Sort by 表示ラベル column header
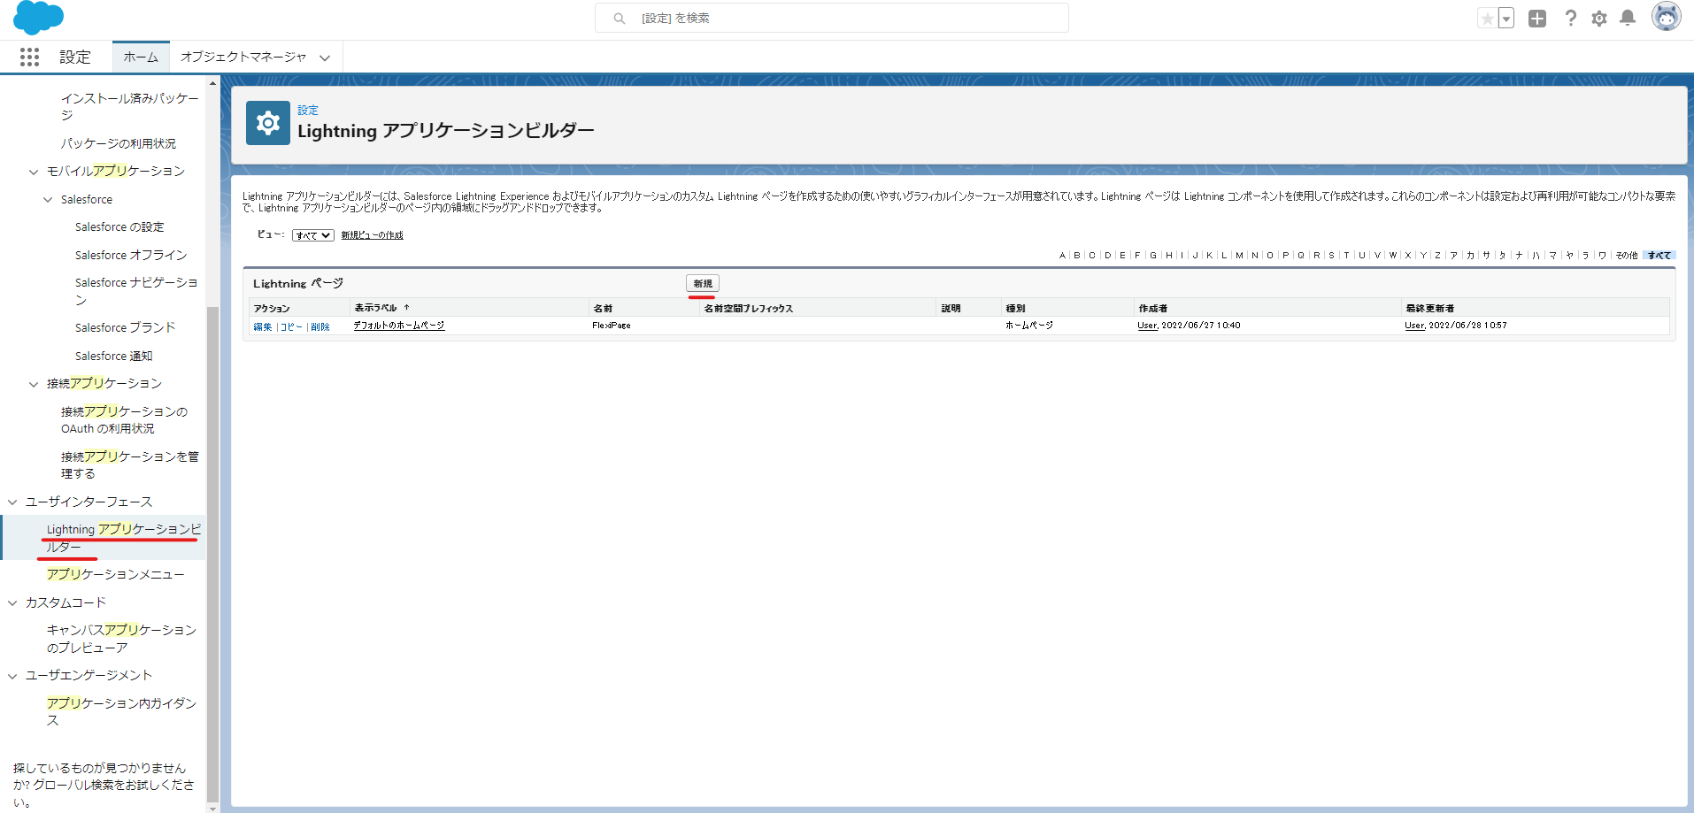Image resolution: width=1694 pixels, height=813 pixels. pyautogui.click(x=376, y=308)
